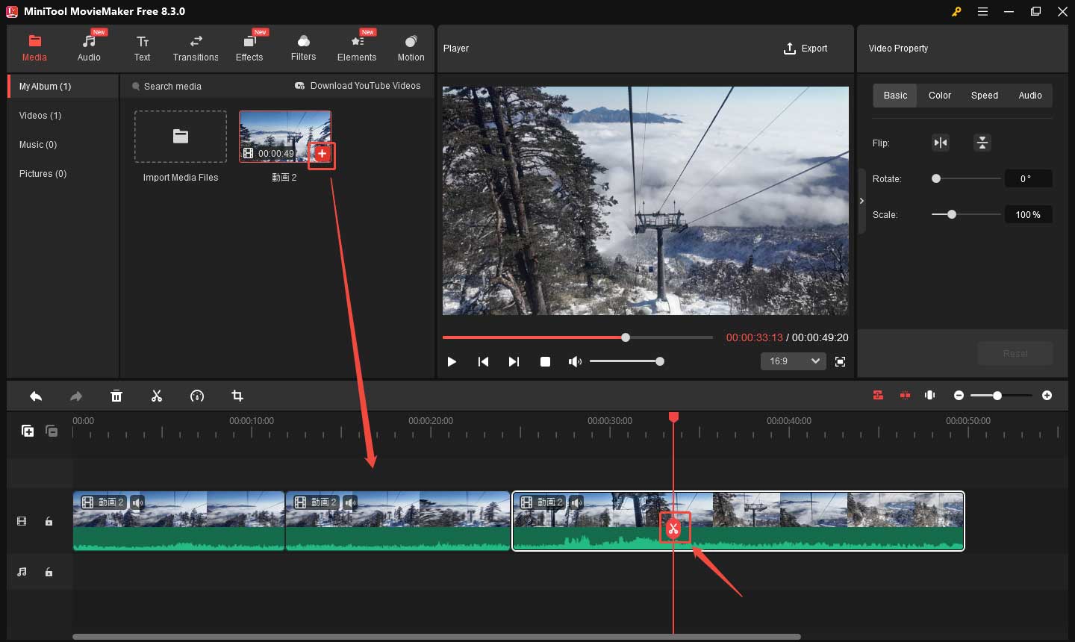
Task: Zoom in the timeline with plus
Action: tap(1047, 395)
